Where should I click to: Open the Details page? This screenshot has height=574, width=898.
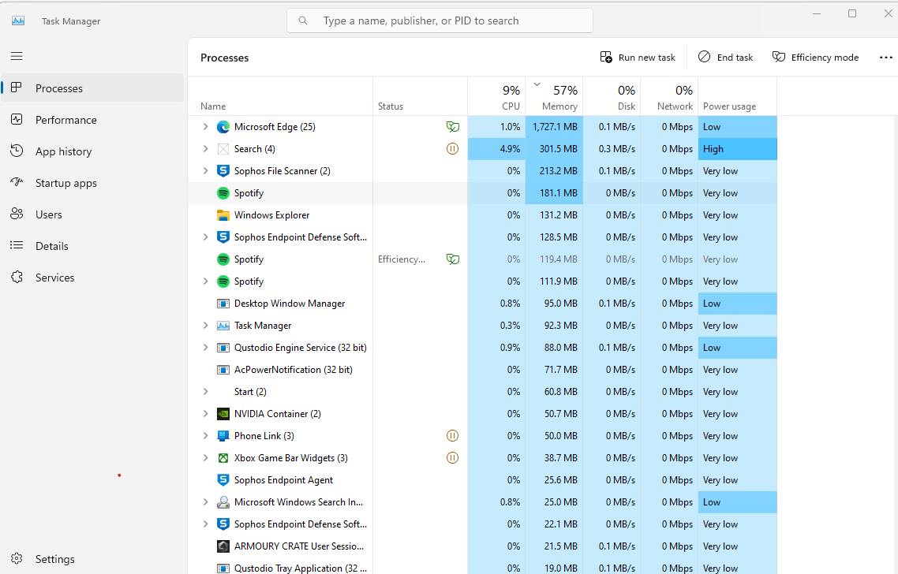93,245
